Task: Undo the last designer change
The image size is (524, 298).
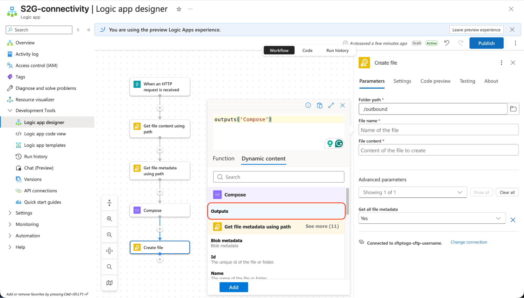Action: (x=447, y=43)
